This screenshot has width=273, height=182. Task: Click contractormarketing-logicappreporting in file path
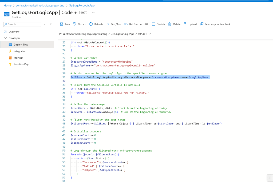point(85,34)
